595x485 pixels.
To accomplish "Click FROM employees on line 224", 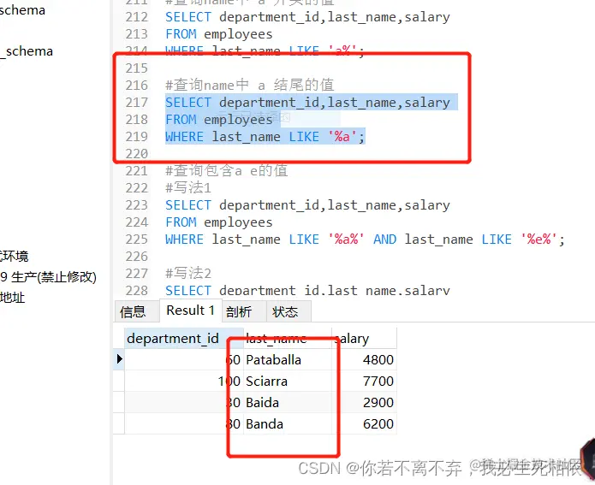I will pos(219,222).
